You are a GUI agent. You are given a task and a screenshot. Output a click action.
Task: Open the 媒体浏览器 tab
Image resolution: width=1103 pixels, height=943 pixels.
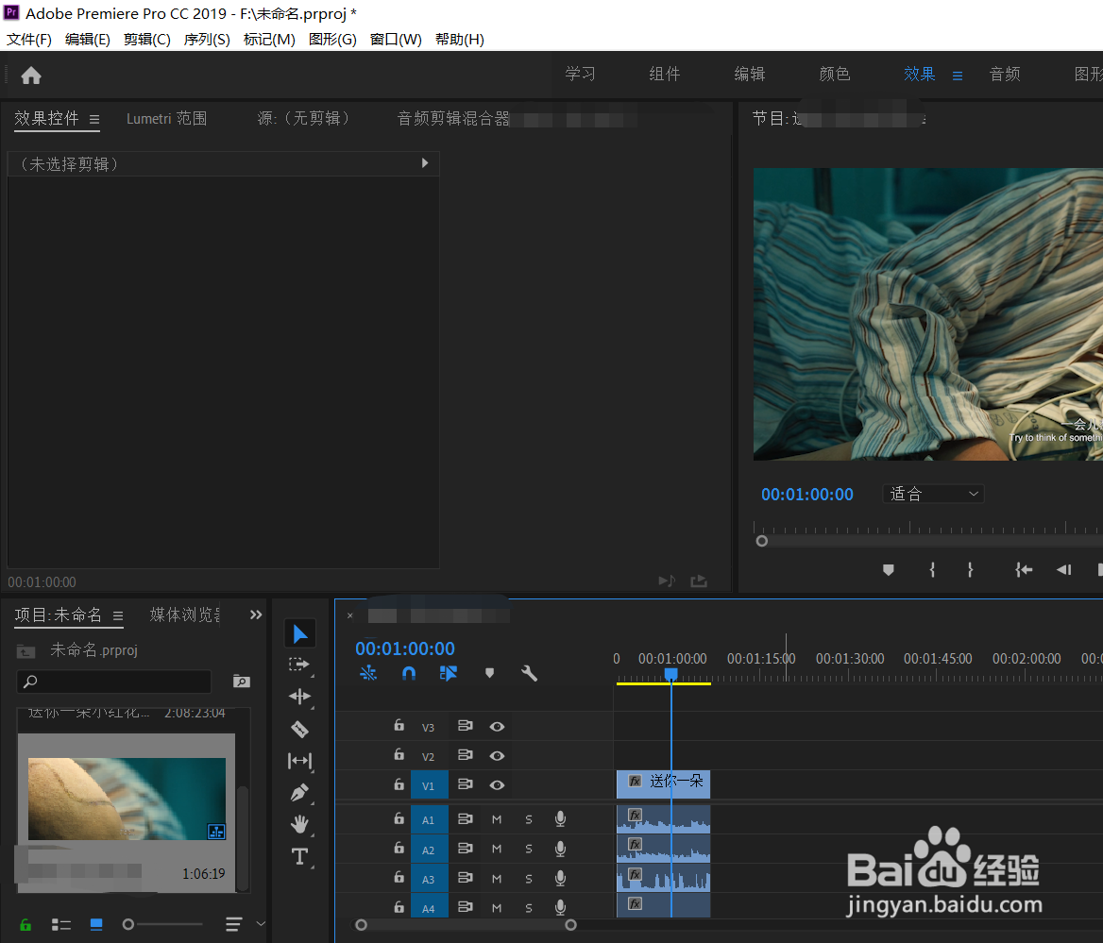pyautogui.click(x=185, y=615)
